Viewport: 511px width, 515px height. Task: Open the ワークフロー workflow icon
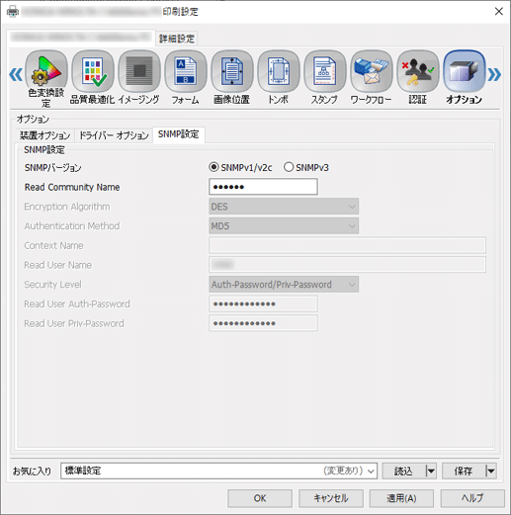click(x=372, y=71)
